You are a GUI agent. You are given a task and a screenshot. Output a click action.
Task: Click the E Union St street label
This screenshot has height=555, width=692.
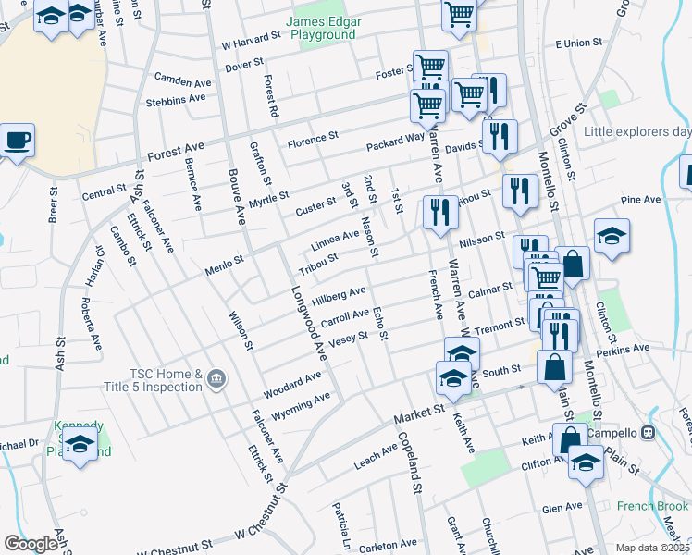click(579, 43)
